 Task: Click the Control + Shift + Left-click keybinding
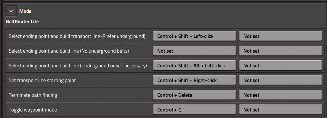point(194,36)
